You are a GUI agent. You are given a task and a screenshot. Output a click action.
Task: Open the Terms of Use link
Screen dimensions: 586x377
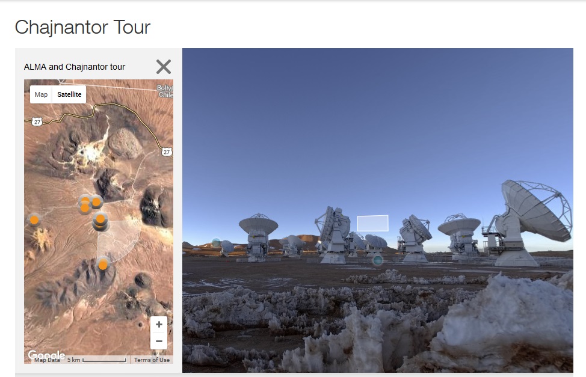pyautogui.click(x=152, y=360)
